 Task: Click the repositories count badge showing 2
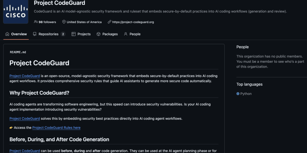(63, 34)
